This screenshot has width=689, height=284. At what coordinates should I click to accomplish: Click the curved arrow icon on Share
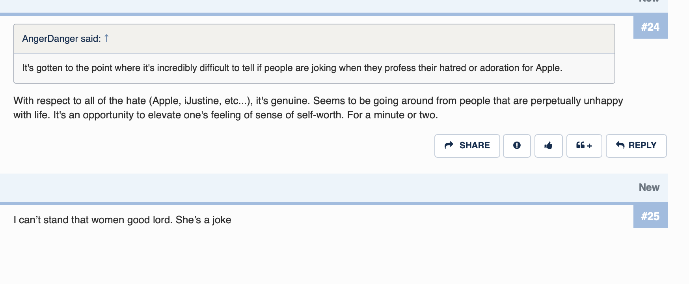(x=449, y=145)
